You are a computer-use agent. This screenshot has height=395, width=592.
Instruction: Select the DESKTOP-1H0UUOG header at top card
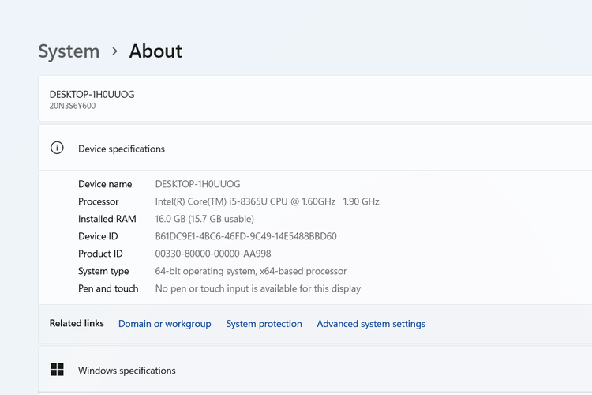click(92, 94)
